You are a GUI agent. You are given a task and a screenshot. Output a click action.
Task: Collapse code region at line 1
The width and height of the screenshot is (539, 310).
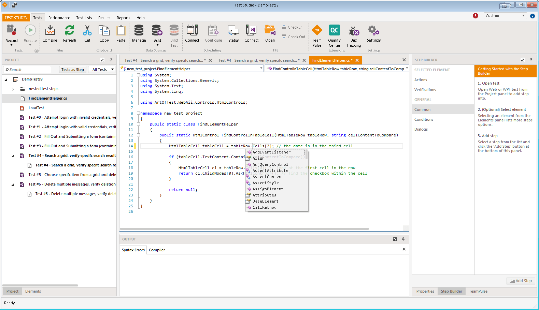click(138, 75)
